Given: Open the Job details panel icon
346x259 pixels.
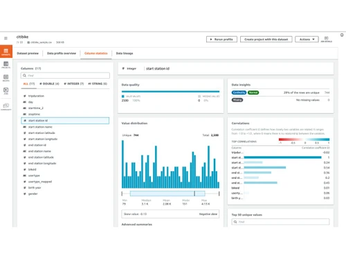Looking at the screenshot, I should point(326,39).
